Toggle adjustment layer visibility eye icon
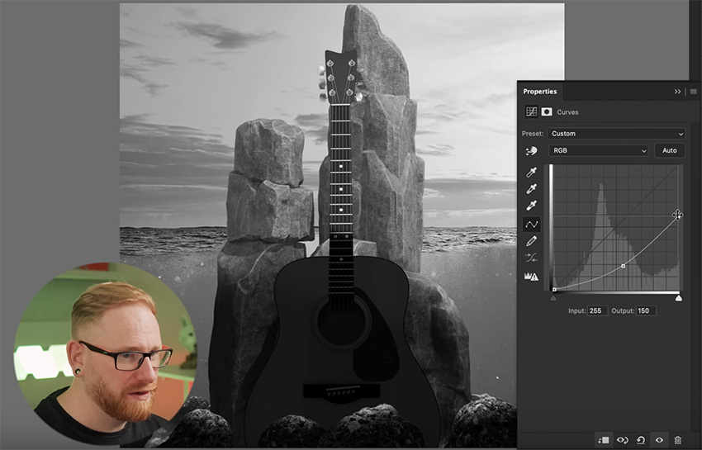 tap(659, 440)
